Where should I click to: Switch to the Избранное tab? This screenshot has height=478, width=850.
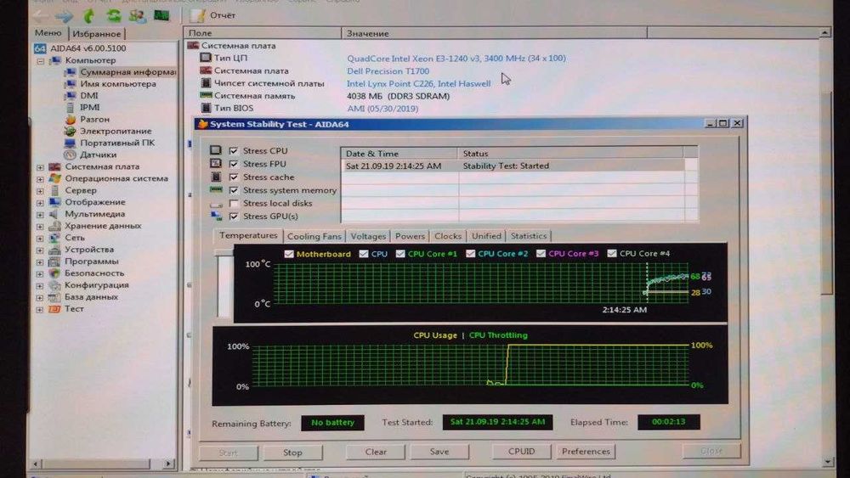(97, 34)
